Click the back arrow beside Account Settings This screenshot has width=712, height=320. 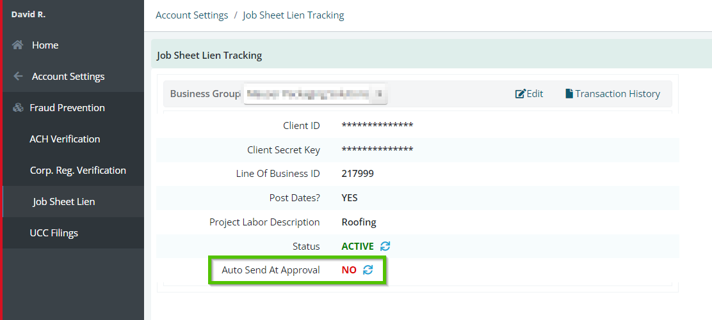tap(18, 76)
